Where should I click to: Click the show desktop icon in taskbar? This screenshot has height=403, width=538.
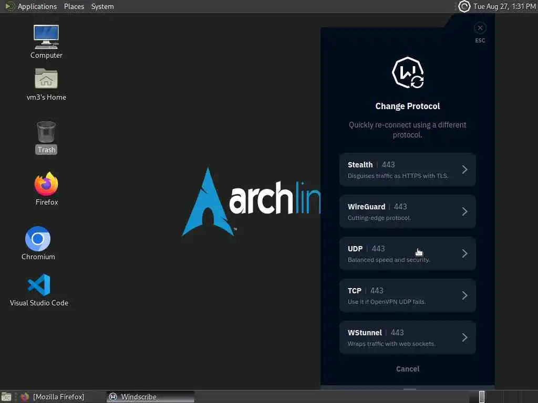tap(6, 397)
